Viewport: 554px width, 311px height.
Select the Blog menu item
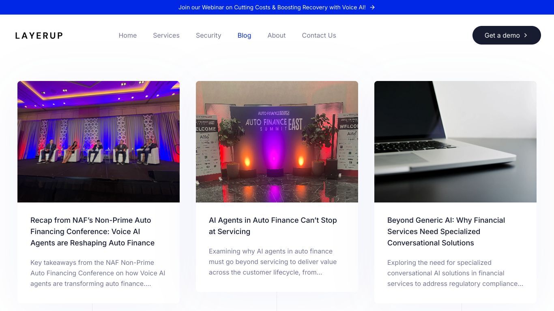point(244,35)
